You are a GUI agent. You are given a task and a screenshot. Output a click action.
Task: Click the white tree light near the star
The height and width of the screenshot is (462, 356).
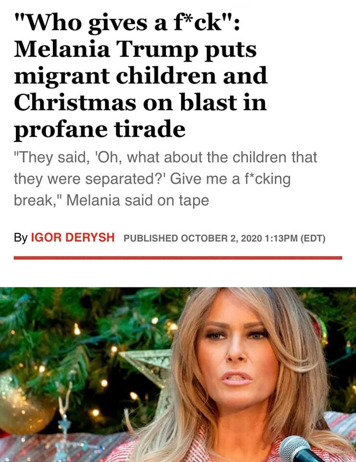114,349
